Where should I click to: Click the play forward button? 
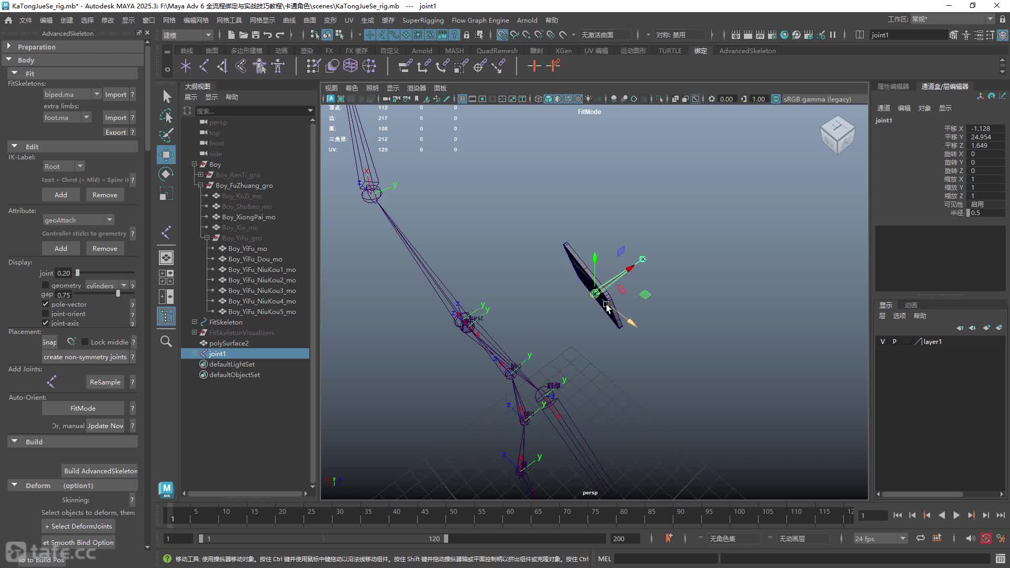tap(956, 515)
